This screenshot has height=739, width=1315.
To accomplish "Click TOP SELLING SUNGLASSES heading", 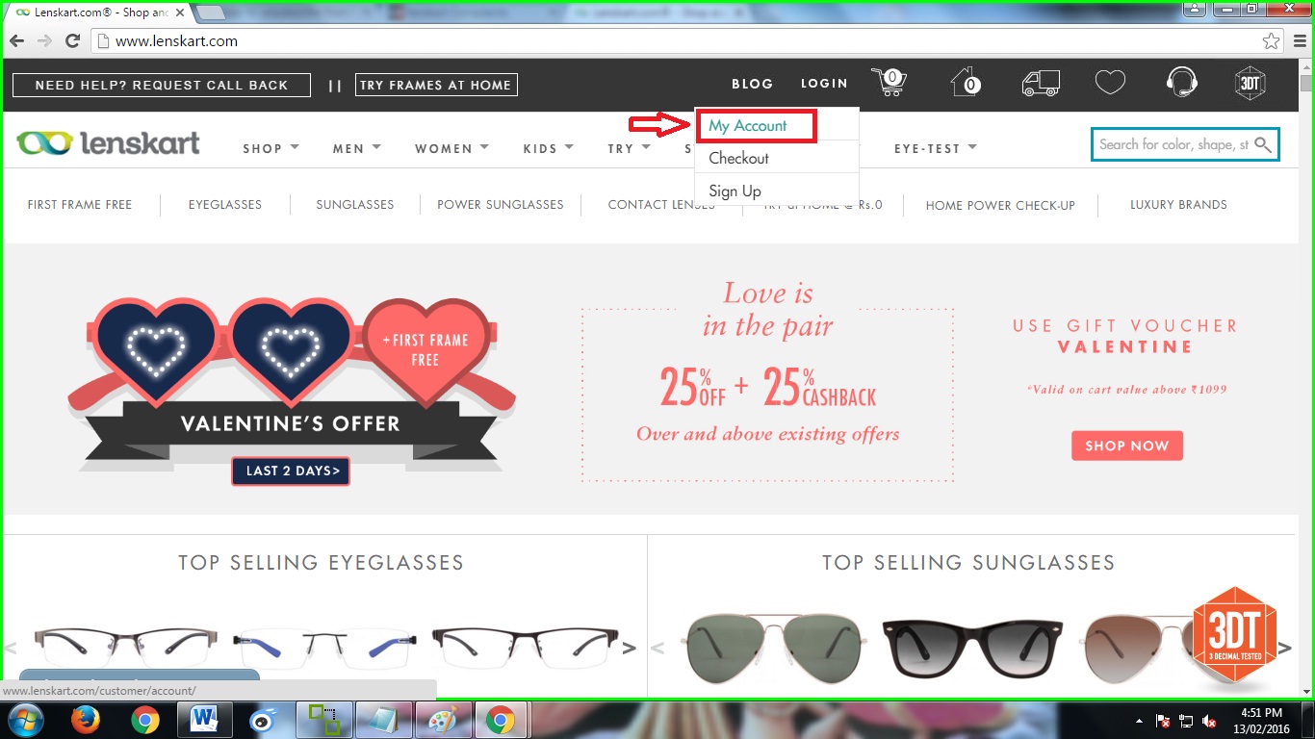I will coord(968,562).
